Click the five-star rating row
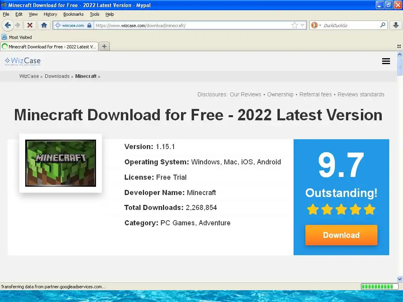 341,209
